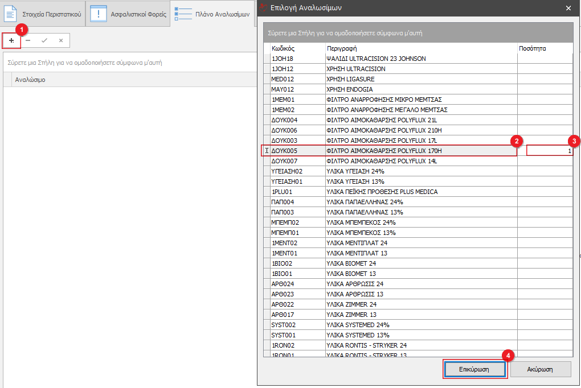Click the Ασφαλιστικοί Φορείς exclamation icon

[x=99, y=14]
